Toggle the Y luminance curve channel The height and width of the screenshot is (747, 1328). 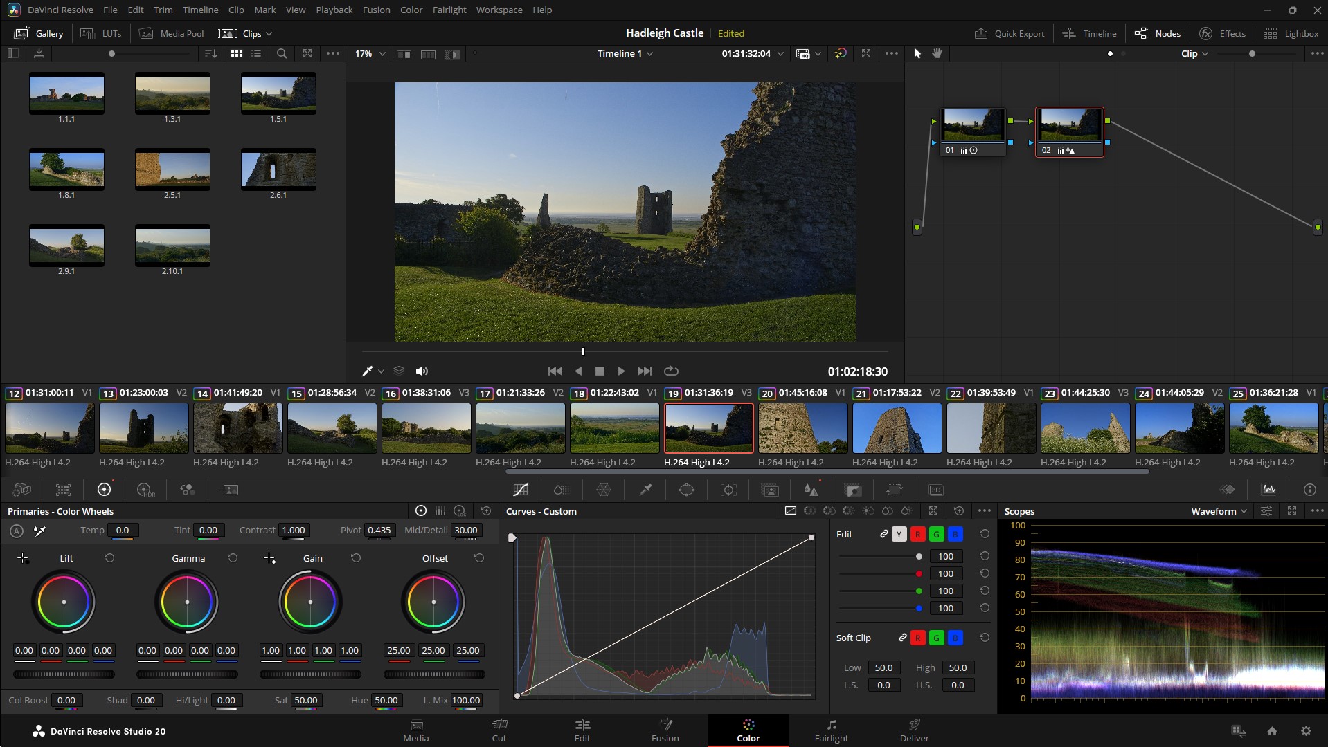click(x=899, y=534)
